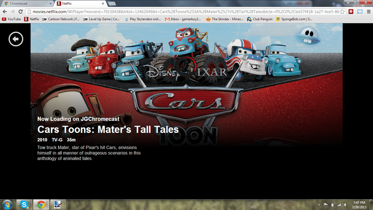This screenshot has height=210, width=373.
Task: Open the Cartoon Network bookmark
Action: tap(61, 19)
